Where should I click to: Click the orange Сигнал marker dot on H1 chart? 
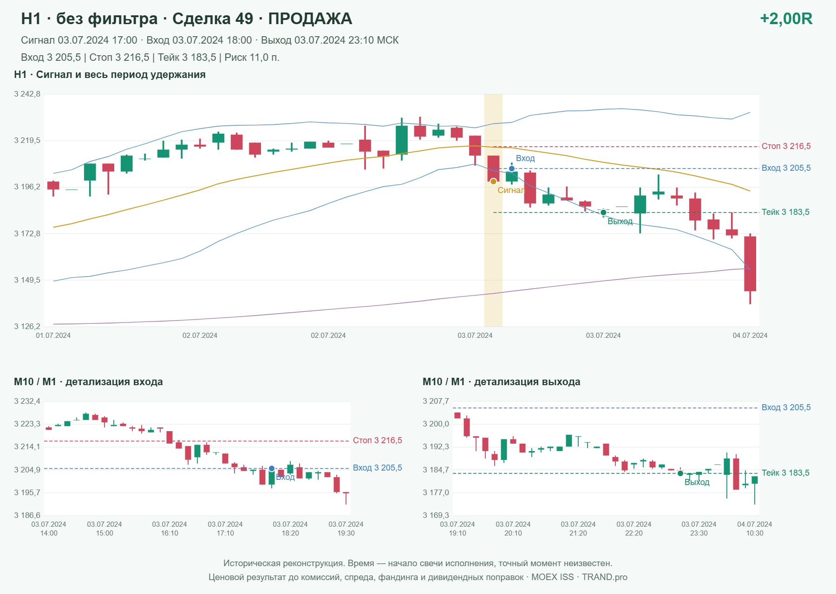493,181
